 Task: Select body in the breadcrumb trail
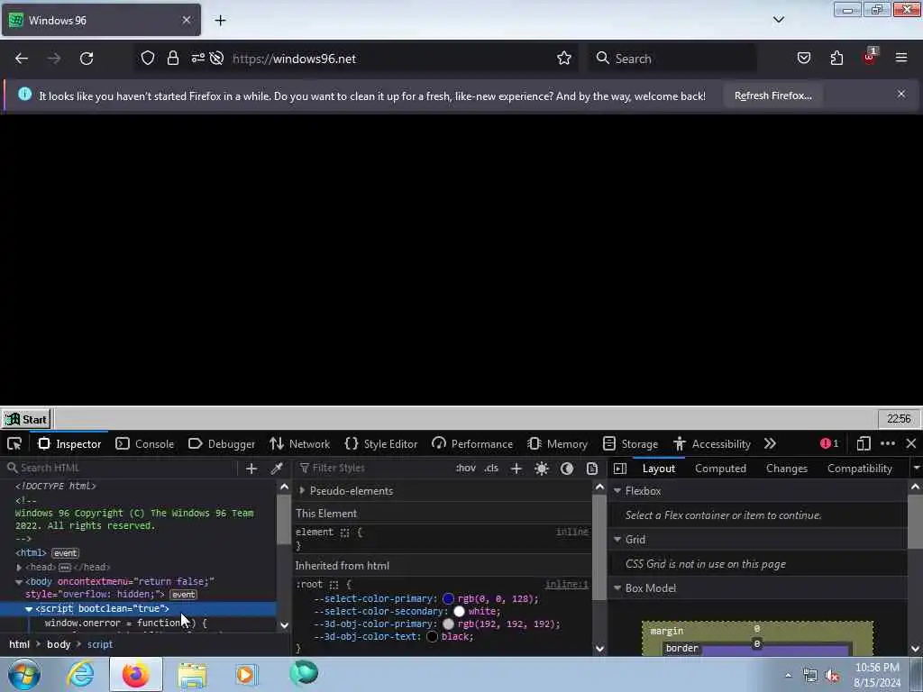[x=59, y=644]
